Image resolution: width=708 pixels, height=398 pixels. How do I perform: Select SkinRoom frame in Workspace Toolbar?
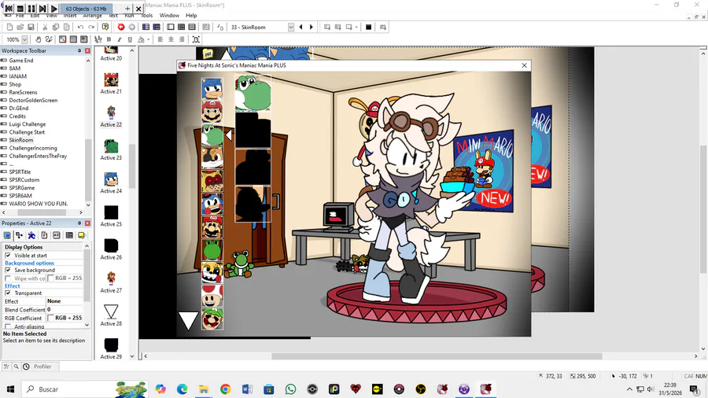[20, 140]
